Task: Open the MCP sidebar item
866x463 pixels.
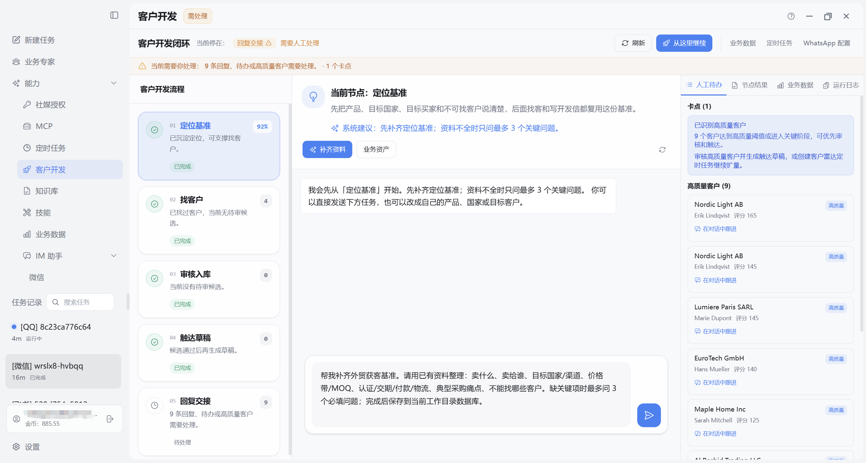Action: 38,126
